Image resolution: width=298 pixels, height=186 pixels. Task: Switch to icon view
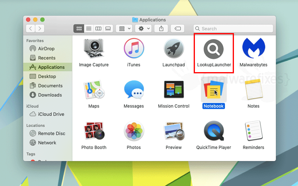click(79, 29)
